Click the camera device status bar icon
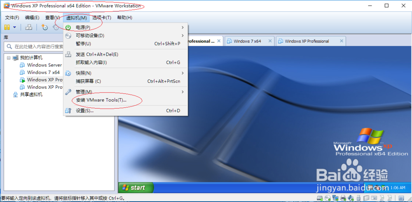This screenshot has height=202, width=412. click(374, 198)
